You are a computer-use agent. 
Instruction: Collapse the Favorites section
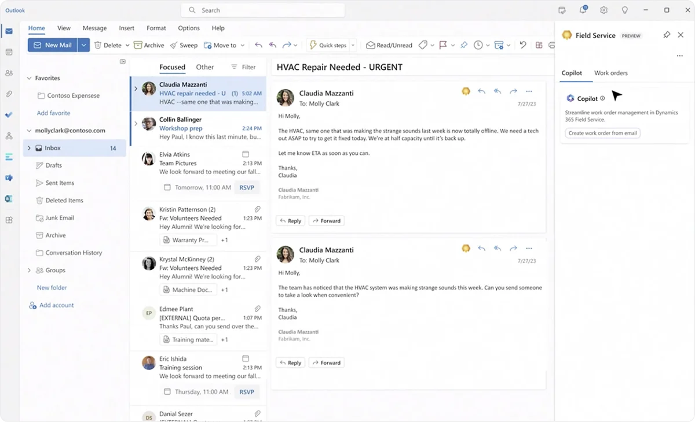28,78
